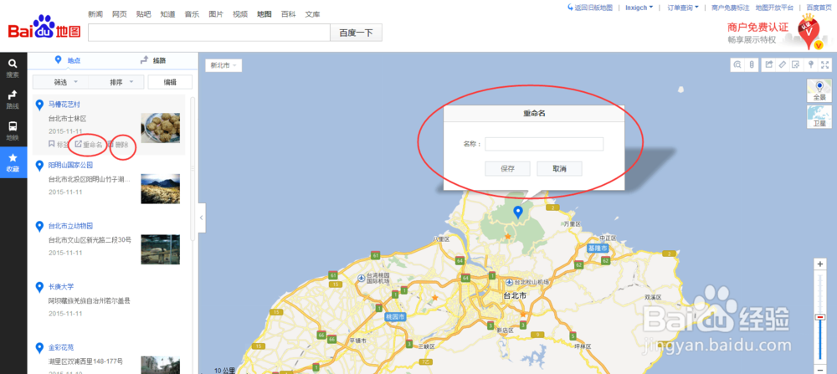This screenshot has height=374, width=837.
Task: Open 新闻 in top navigation
Action: point(95,14)
